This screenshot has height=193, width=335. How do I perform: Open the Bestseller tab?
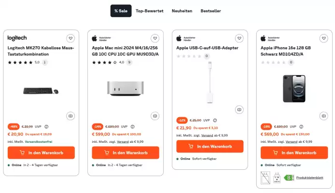pyautogui.click(x=210, y=11)
